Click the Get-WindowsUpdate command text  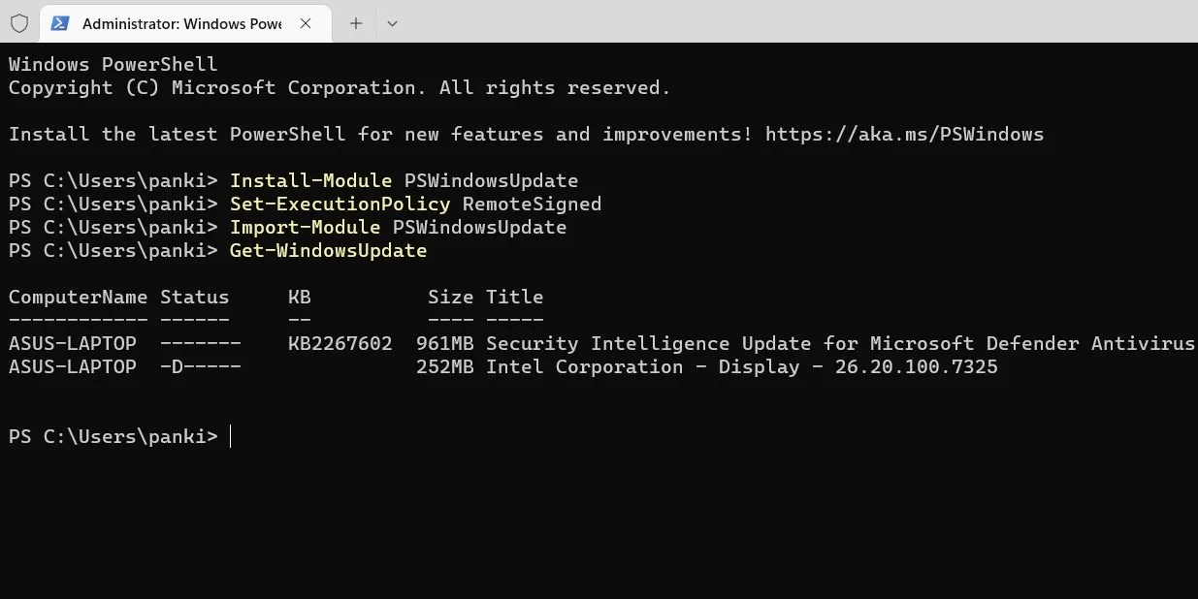(328, 250)
